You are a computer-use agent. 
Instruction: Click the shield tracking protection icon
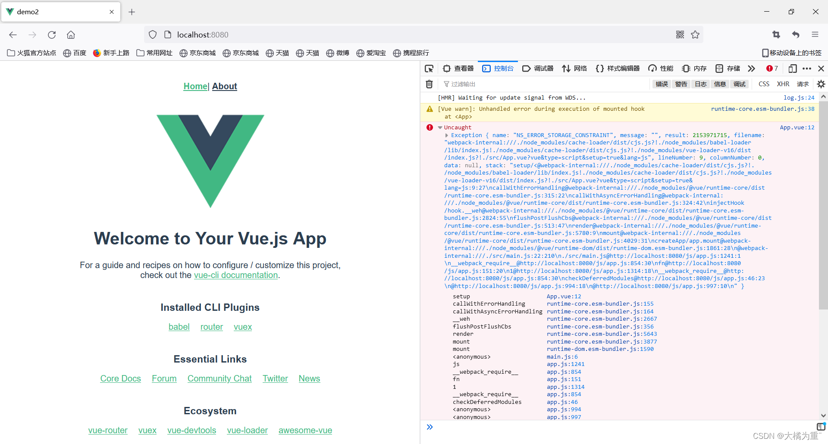pyautogui.click(x=153, y=35)
